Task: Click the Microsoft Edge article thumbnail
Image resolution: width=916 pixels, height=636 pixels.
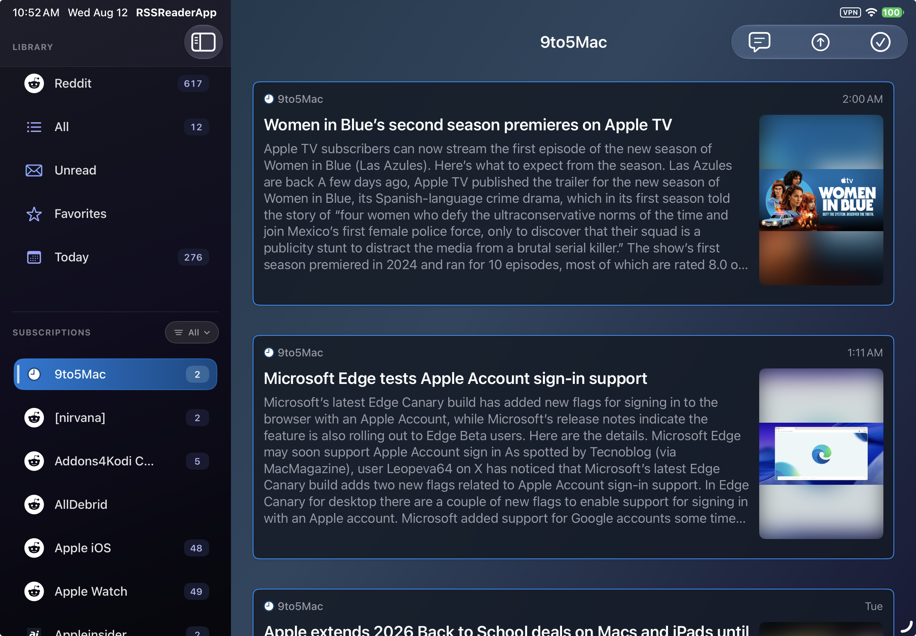Action: coord(821,453)
